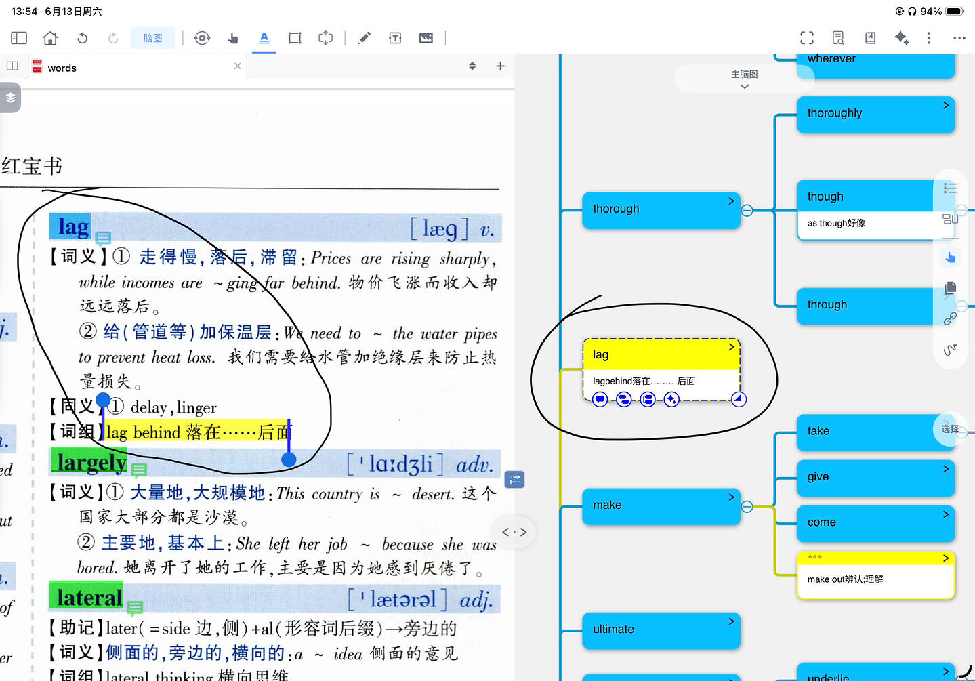Open the sort arrows beside words tab

(x=472, y=66)
